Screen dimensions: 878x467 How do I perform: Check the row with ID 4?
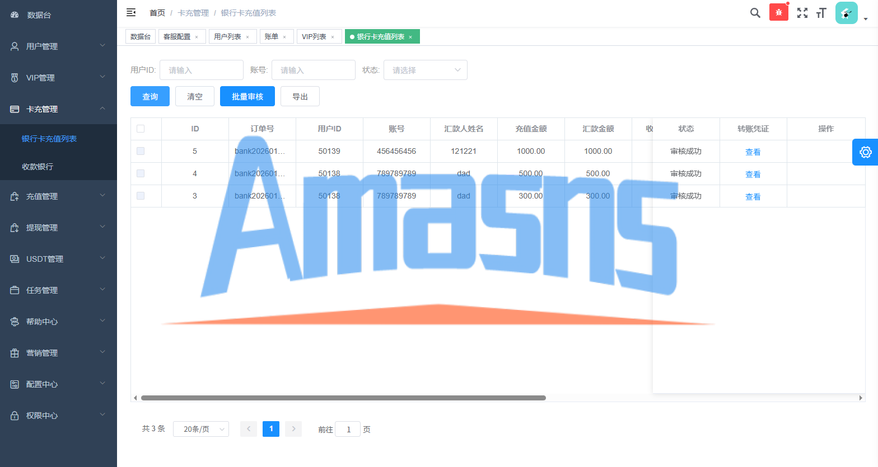[141, 173]
